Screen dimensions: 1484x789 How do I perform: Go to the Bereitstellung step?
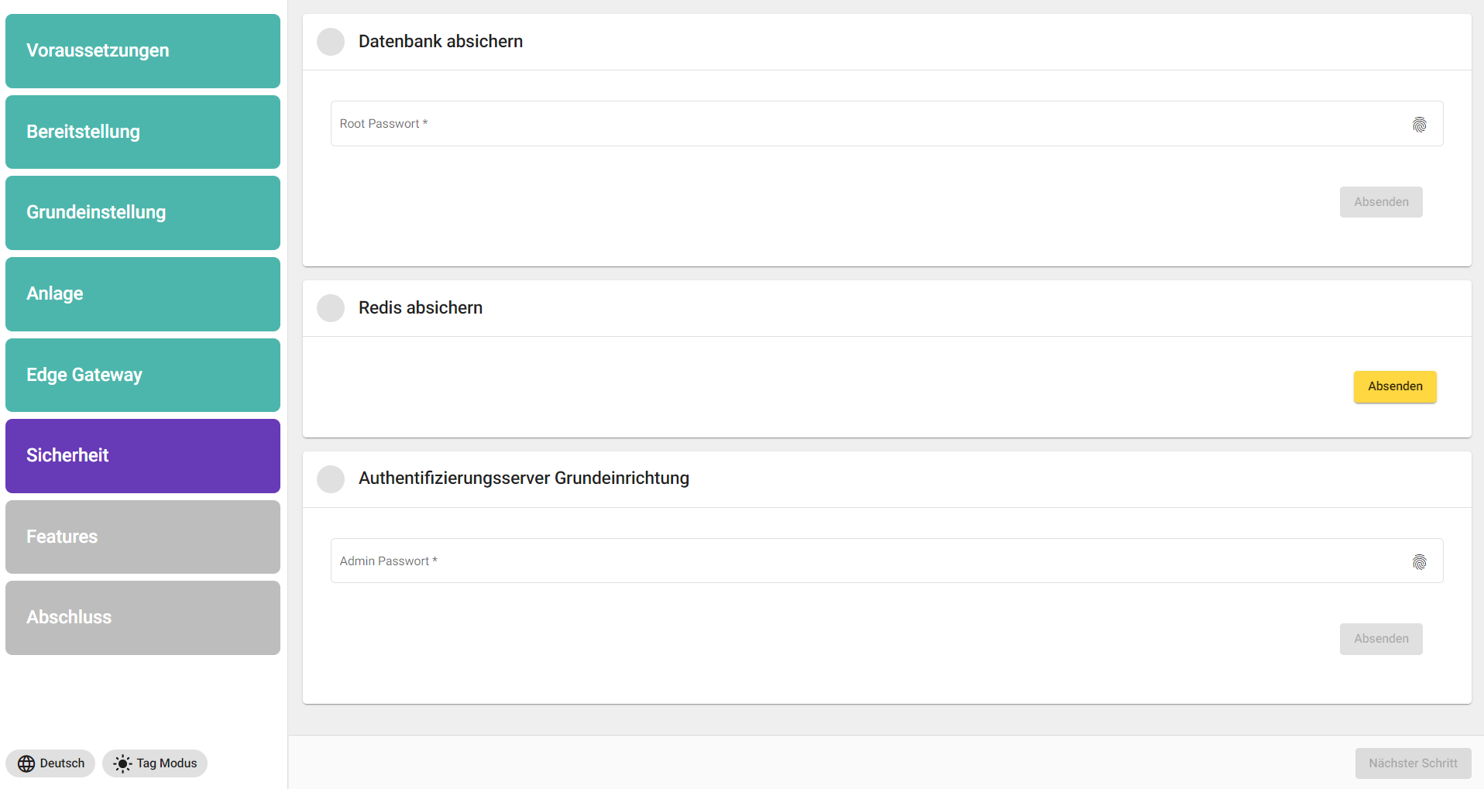coord(143,132)
